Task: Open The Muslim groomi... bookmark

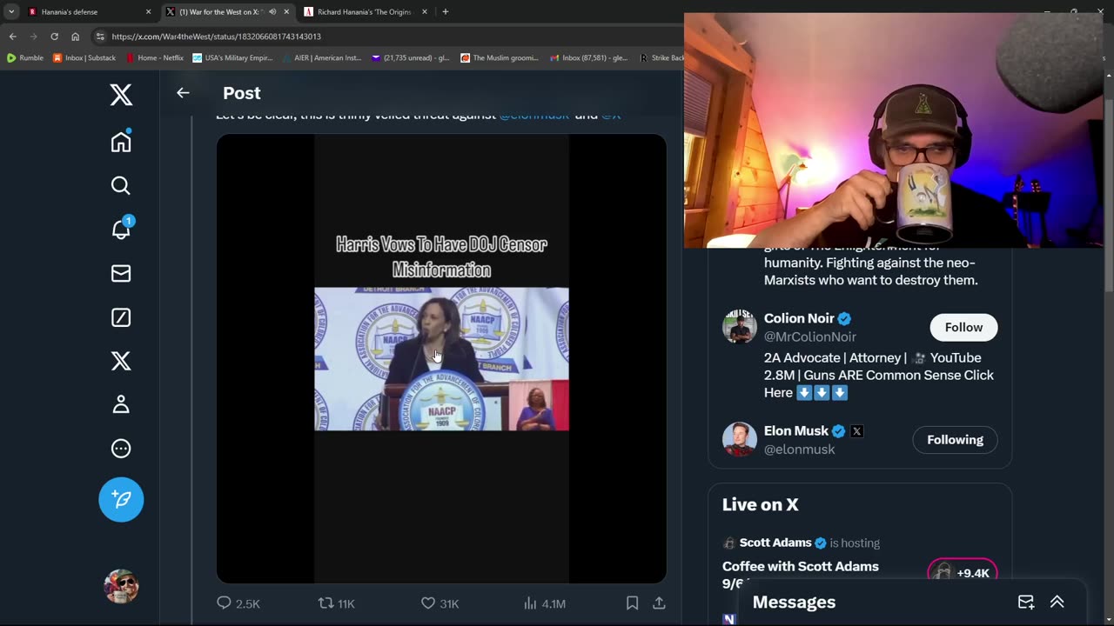Action: 500,58
